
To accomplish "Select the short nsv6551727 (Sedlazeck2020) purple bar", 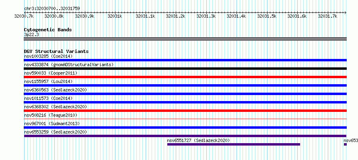I will (234, 144).
